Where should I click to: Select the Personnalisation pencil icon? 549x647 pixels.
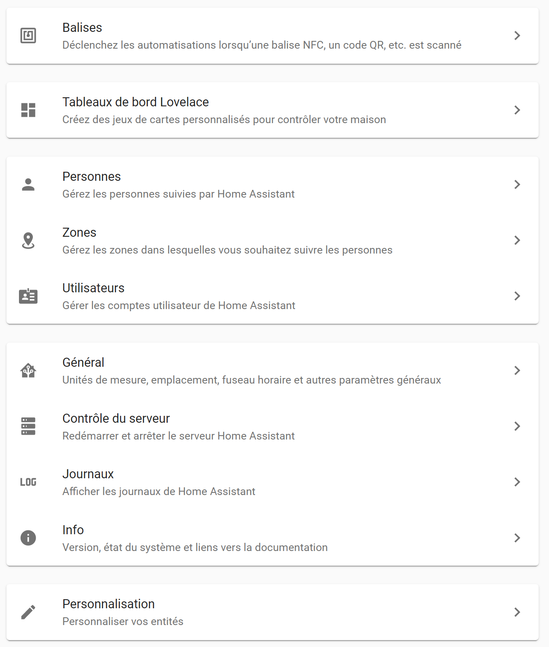coord(28,612)
